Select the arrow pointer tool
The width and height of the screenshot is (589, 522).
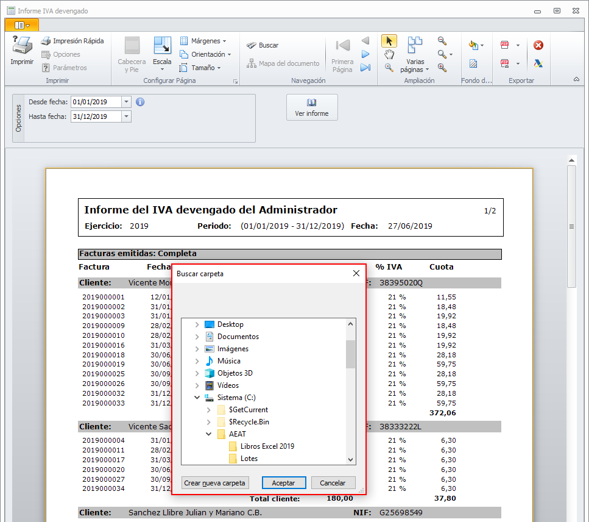click(x=389, y=41)
